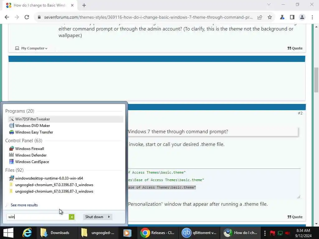Launch Win7DSFilterTweaker from results
The width and height of the screenshot is (319, 239).
pos(65,119)
